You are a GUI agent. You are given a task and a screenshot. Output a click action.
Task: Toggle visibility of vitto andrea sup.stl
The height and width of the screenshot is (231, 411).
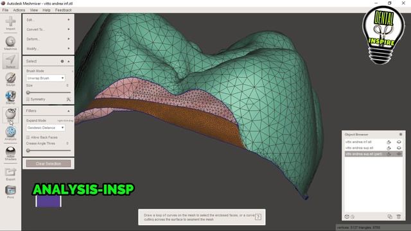(x=399, y=148)
